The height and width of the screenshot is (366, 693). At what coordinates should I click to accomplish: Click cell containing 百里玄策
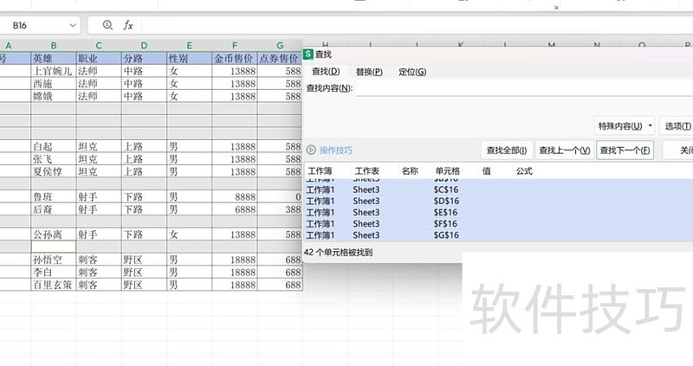[54, 285]
